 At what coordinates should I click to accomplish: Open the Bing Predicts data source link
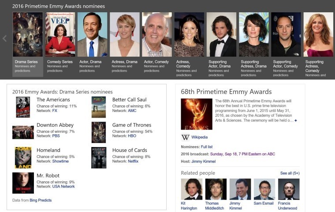pos(41,200)
